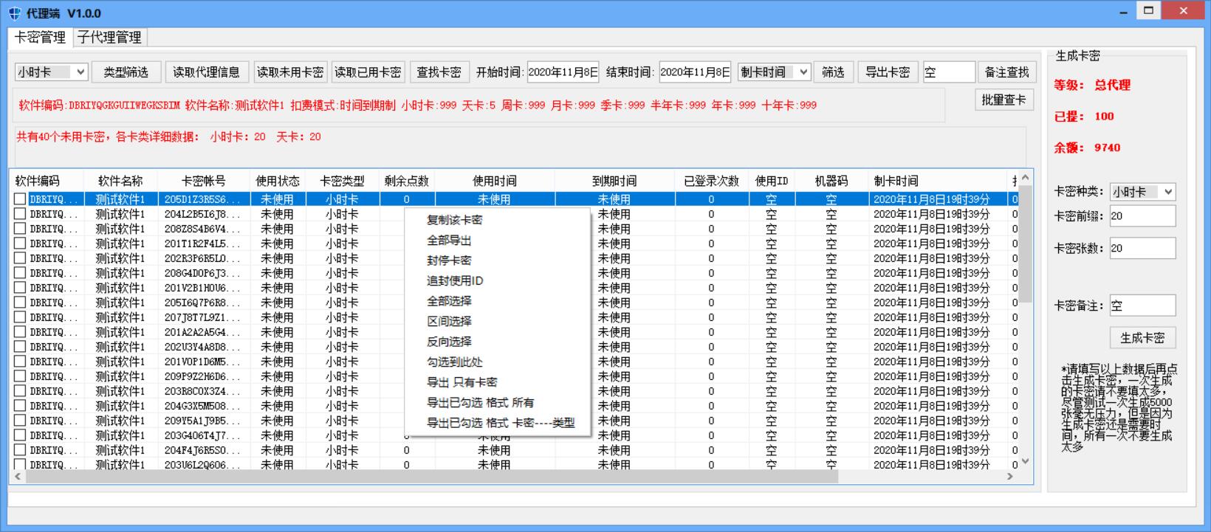Click the horizontal scrollbar right arrow
1211x532 pixels.
pyautogui.click(x=1010, y=477)
